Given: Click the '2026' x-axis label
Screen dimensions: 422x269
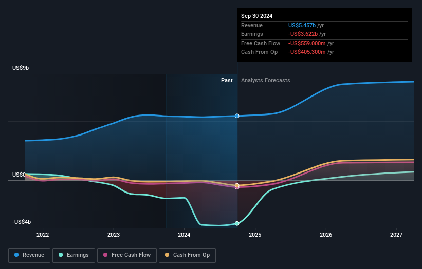Looking at the screenshot, I should pyautogui.click(x=326, y=235).
